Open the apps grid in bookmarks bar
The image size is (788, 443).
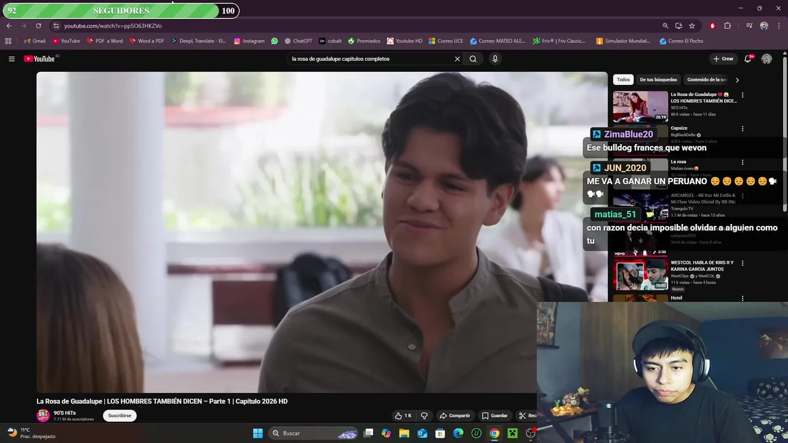(x=8, y=41)
